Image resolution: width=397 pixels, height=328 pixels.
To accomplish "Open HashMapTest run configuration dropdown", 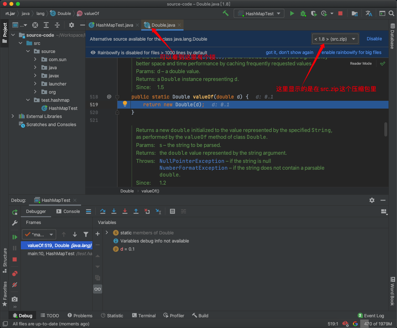I will click(x=259, y=14).
